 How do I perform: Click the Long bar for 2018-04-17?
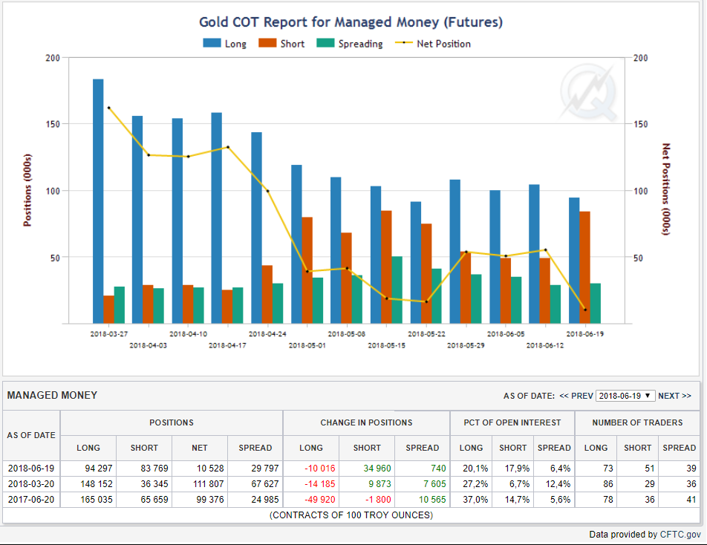coord(216,218)
